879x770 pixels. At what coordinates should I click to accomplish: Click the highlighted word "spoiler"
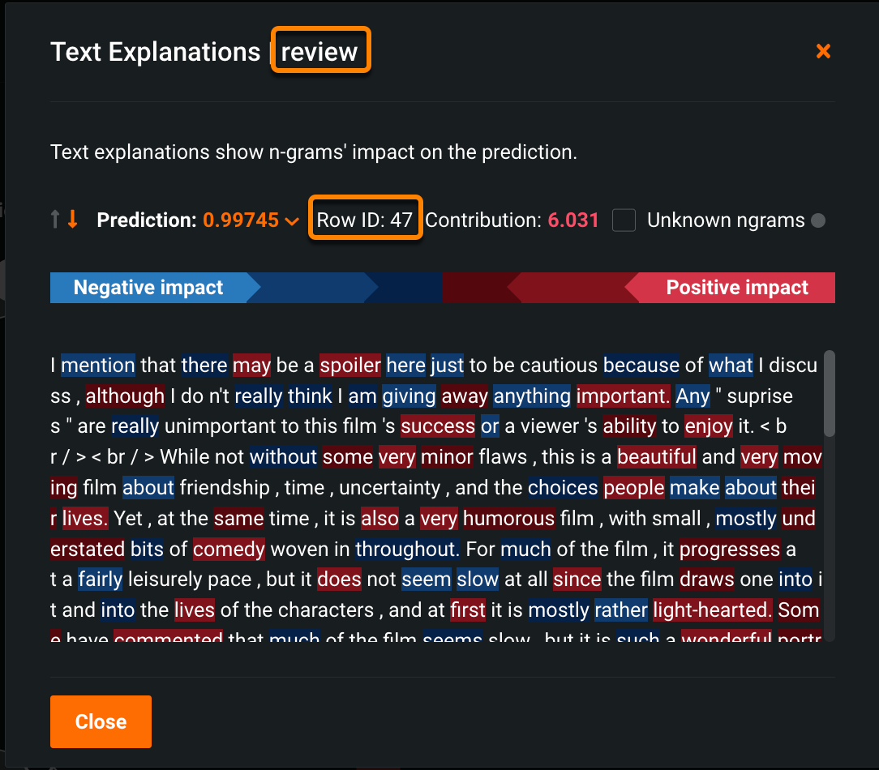[350, 366]
